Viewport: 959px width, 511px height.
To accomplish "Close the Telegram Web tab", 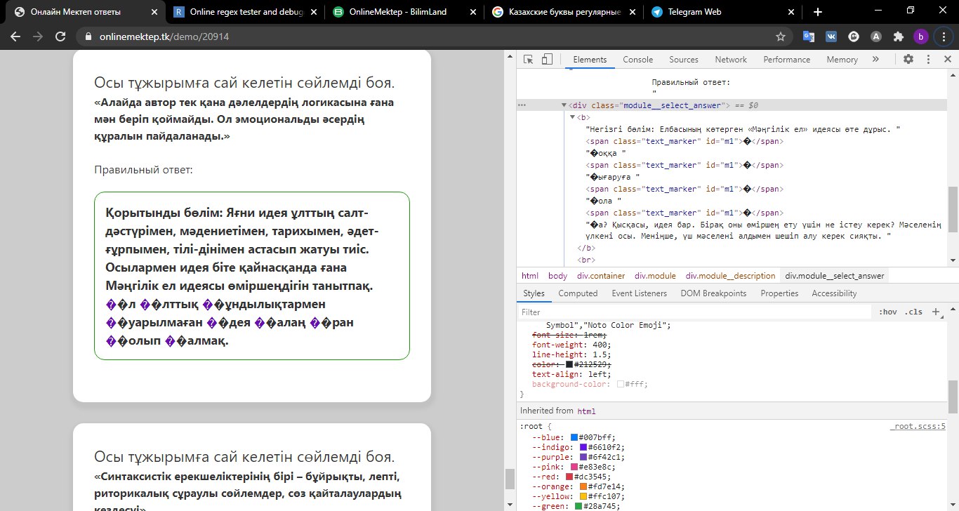I will (x=791, y=12).
